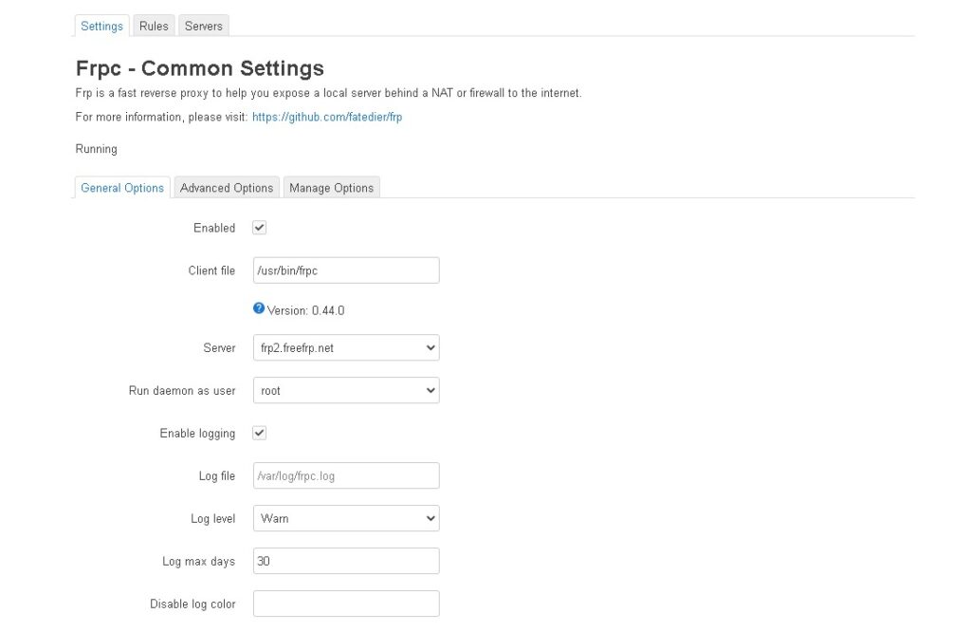This screenshot has width=971, height=632.
Task: Open the Server dropdown showing frp2.freefrp.net
Action: 346,348
